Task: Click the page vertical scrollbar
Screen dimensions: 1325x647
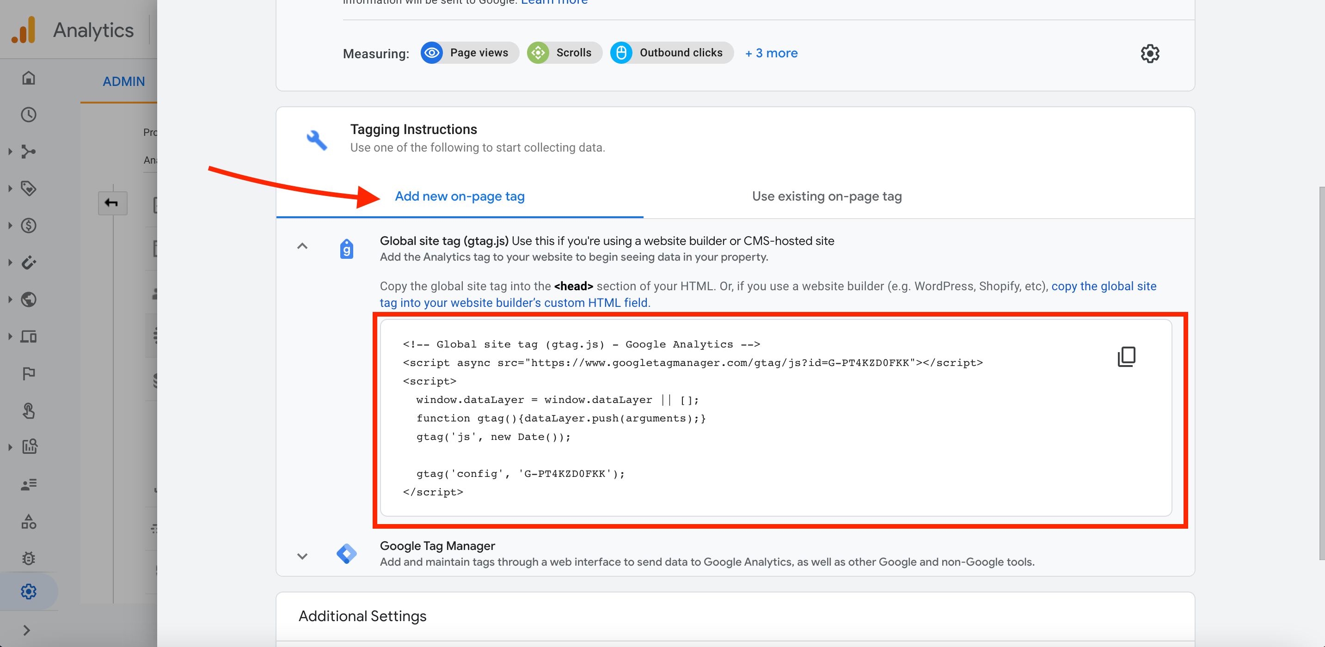Action: (1321, 373)
